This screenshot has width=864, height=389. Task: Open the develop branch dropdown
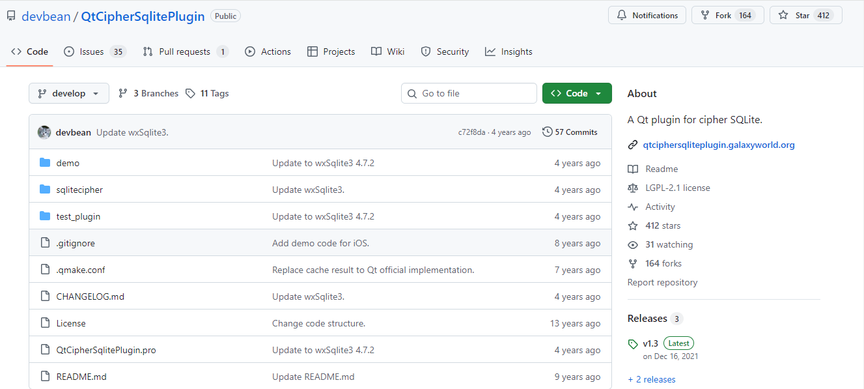(68, 93)
